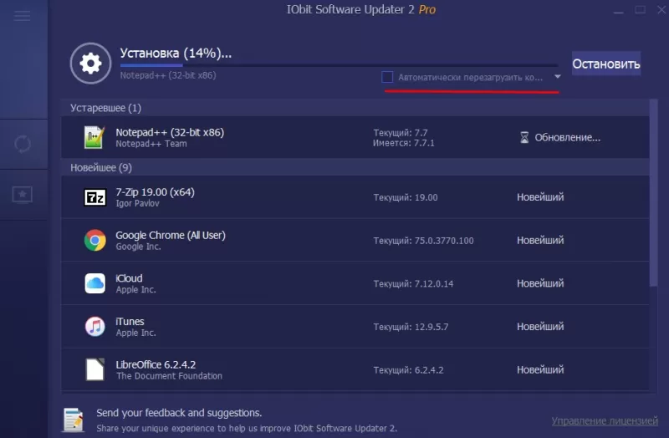
Task: Maximize the IObit Software Updater window
Action: (x=640, y=9)
